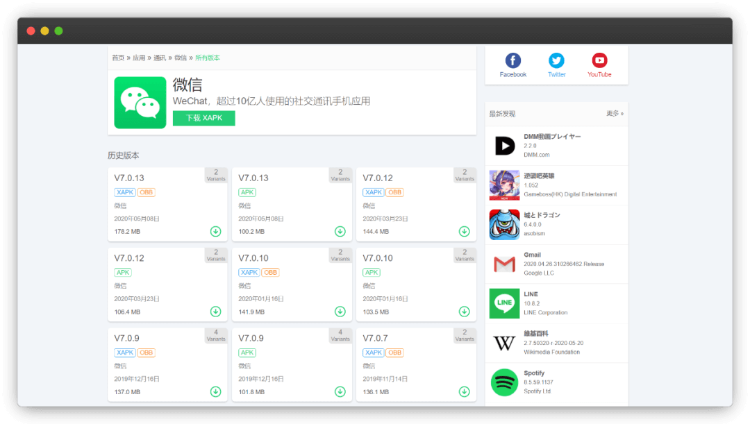This screenshot has width=750, height=424.
Task: Open Gmail app title in sidebar
Action: click(532, 255)
